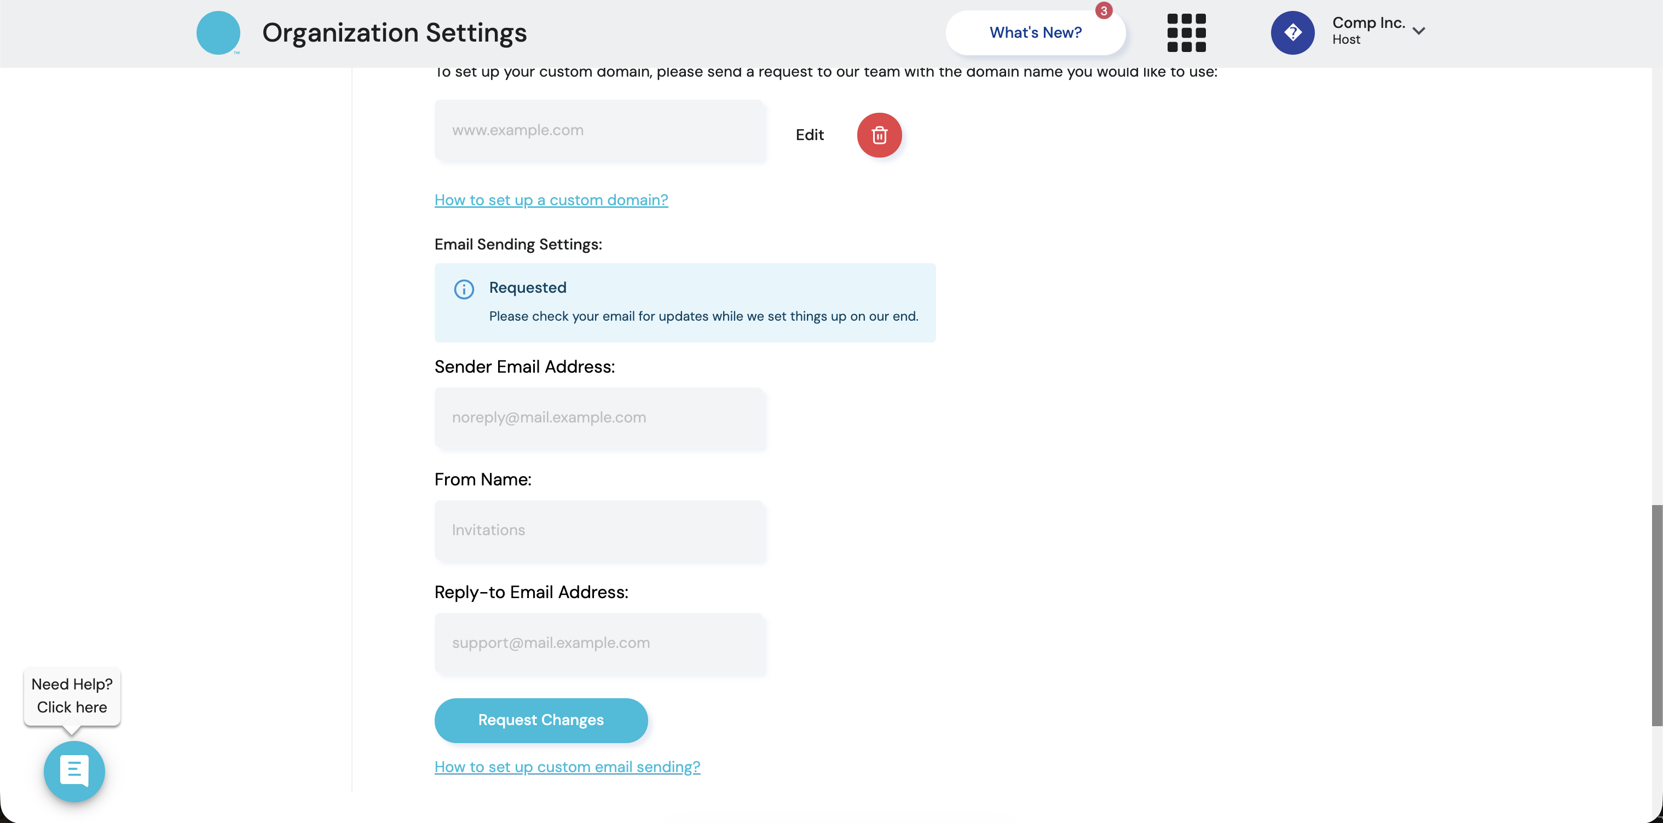The width and height of the screenshot is (1663, 823).
Task: Open 'How to set up a custom domain?' link
Action: click(x=551, y=200)
